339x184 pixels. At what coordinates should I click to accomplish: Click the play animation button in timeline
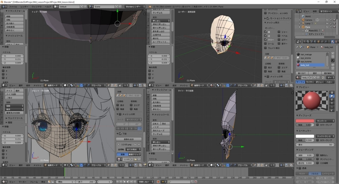click(127, 182)
